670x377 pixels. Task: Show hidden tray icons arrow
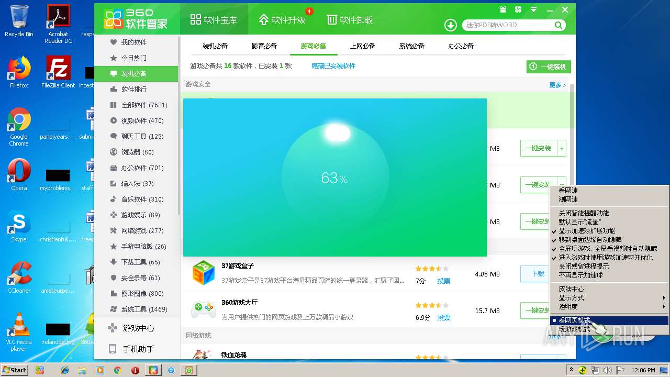(x=571, y=370)
